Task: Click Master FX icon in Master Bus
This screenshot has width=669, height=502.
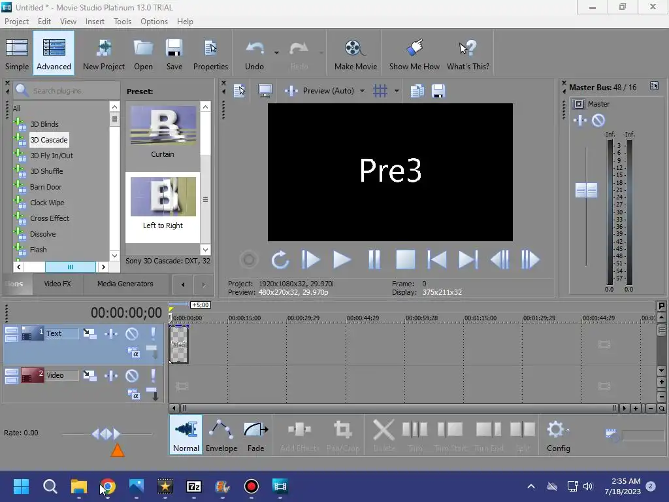Action: (580, 120)
